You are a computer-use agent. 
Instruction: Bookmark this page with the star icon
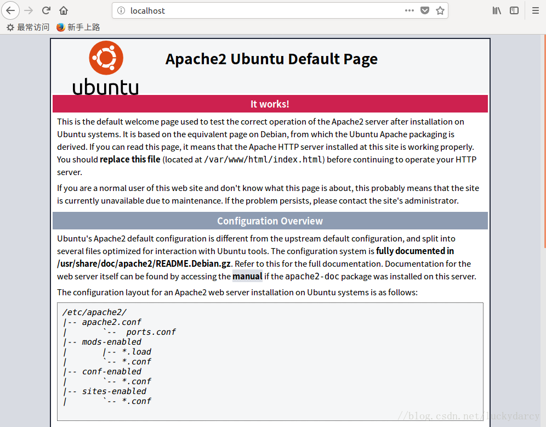440,10
